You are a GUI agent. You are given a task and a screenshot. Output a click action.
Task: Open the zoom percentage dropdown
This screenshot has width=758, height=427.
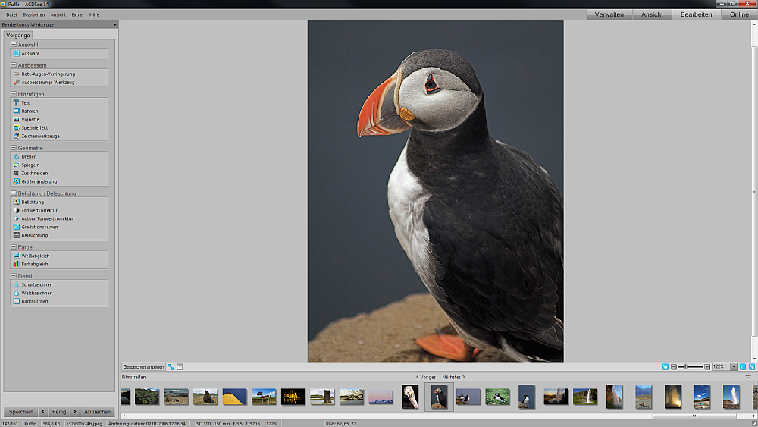click(x=734, y=366)
